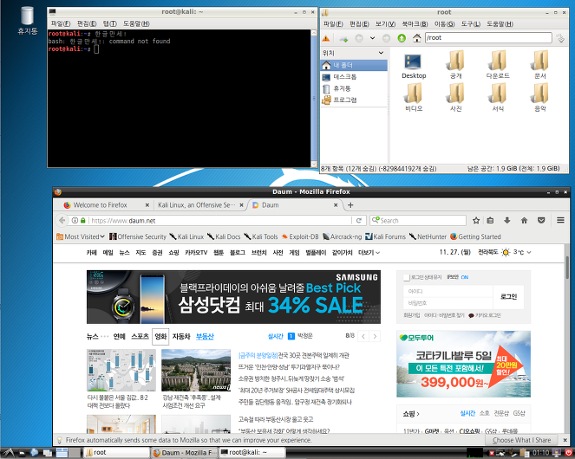Switch to the Kali Linux Offensive Security tab
Viewport: 575px width, 459px height.
[x=197, y=205]
